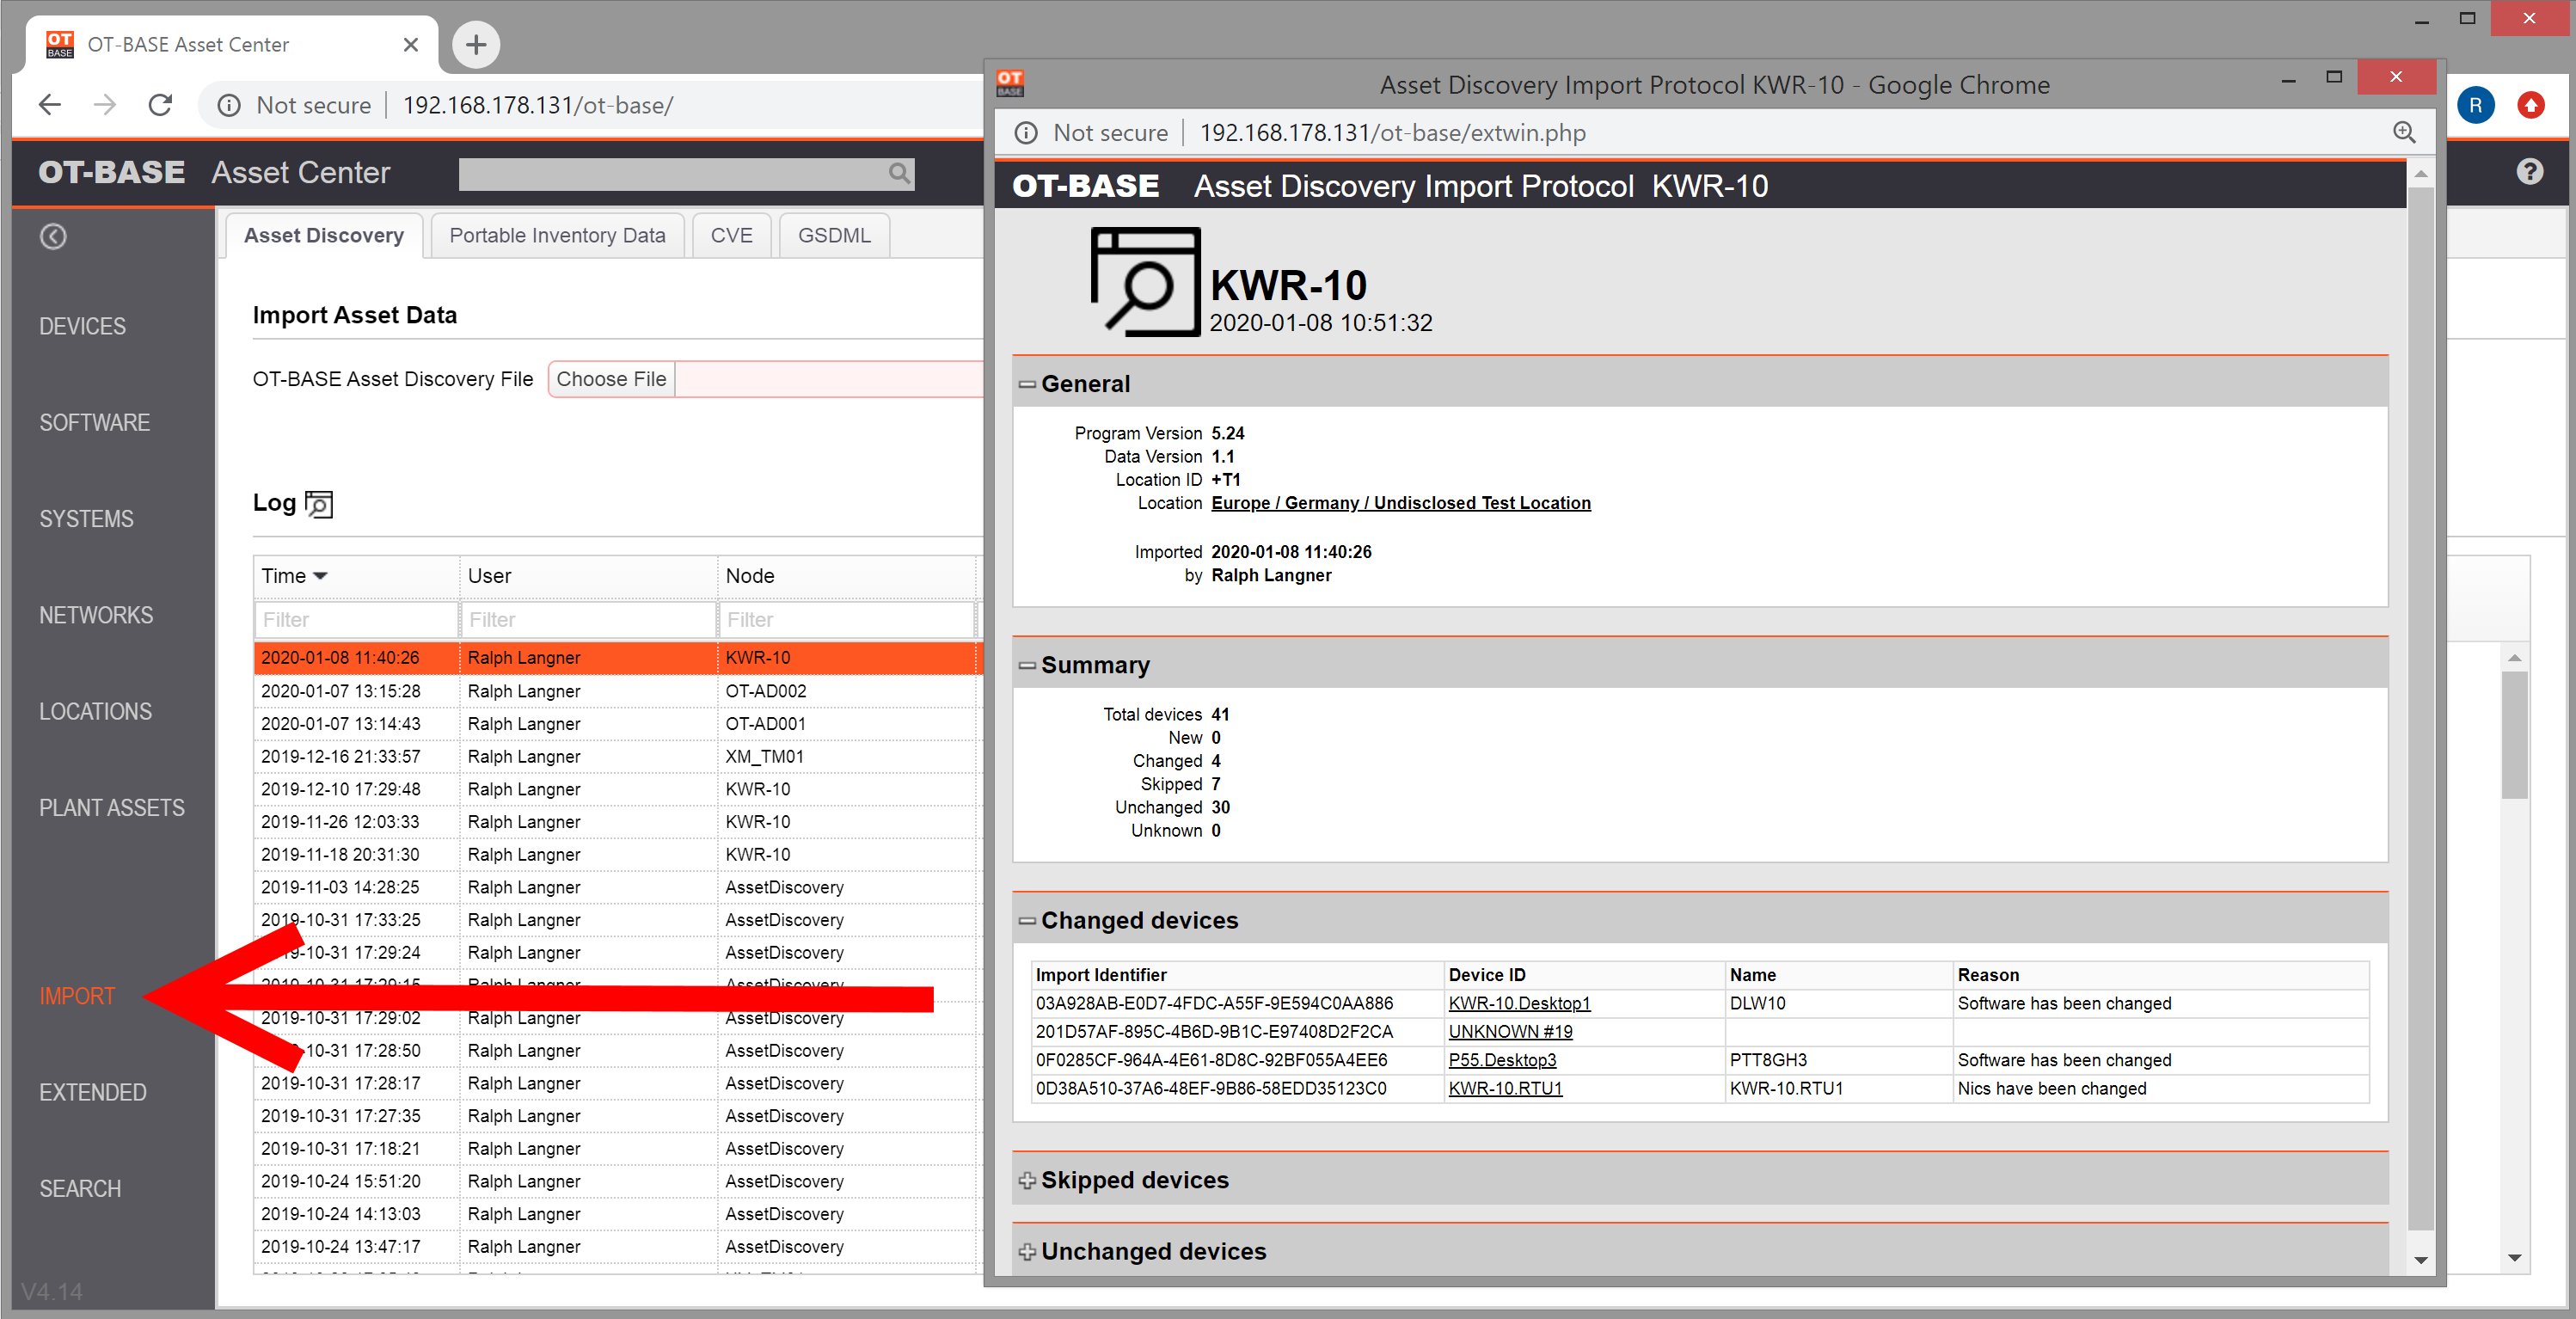Viewport: 2576px width, 1319px height.
Task: Click the popup window vertical scrollbar
Action: (x=2420, y=710)
